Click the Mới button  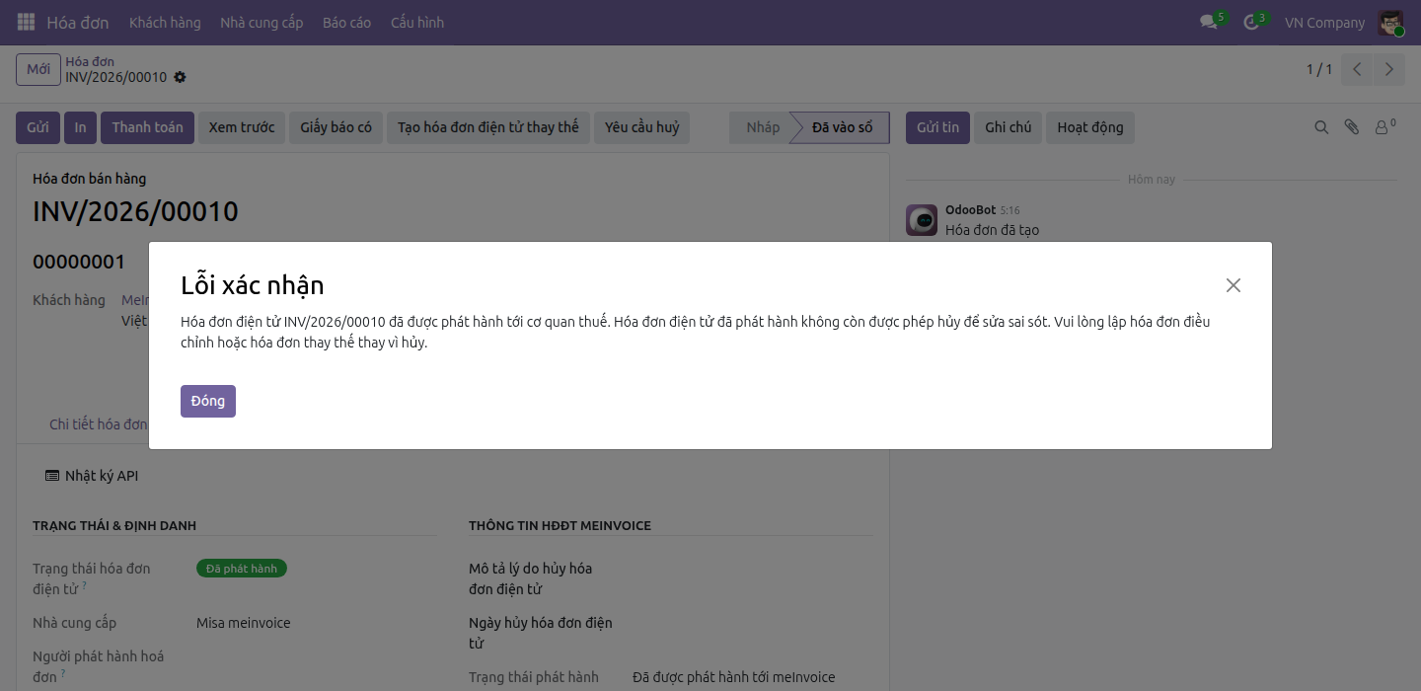[x=38, y=69]
